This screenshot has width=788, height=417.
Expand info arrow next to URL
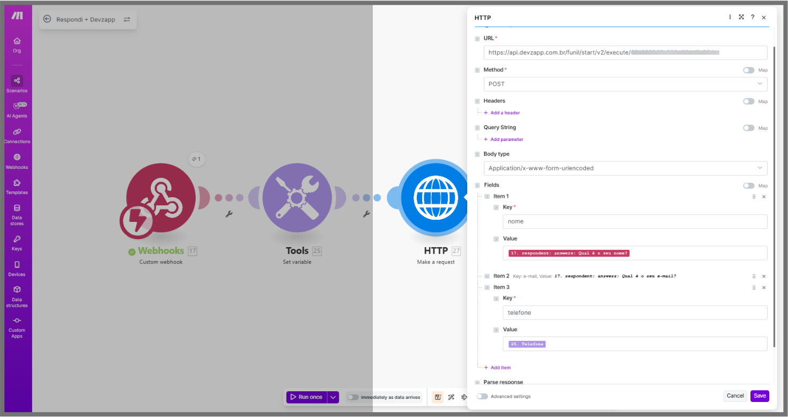pos(477,39)
